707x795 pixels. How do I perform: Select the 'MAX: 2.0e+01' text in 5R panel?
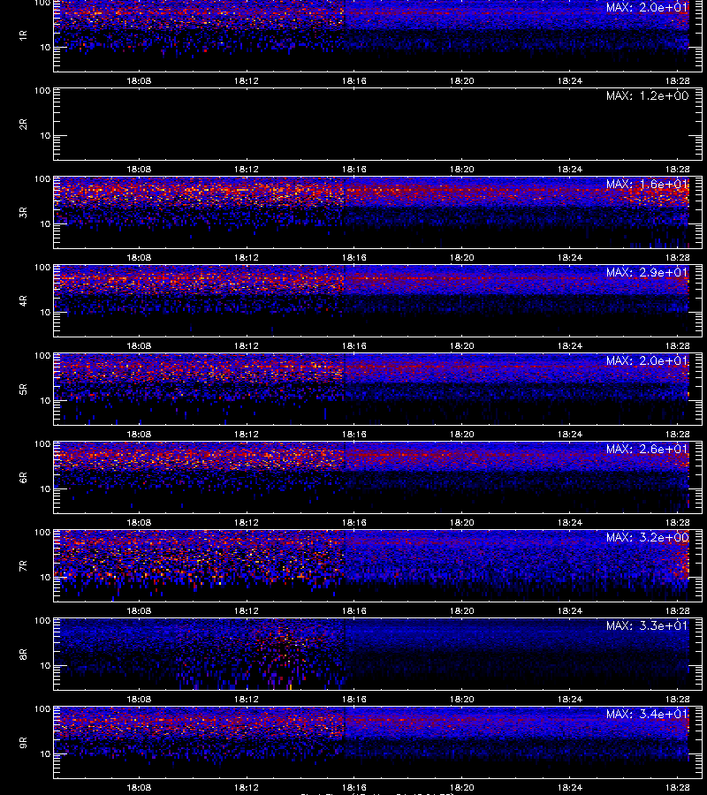[x=647, y=360]
